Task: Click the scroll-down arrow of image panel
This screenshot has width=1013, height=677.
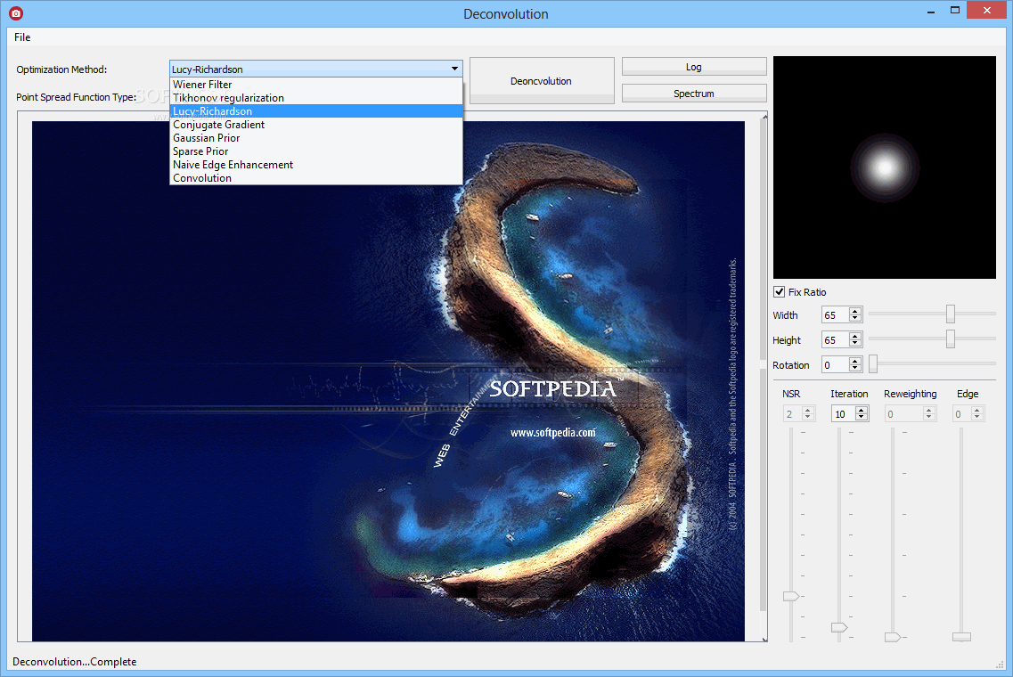Action: [x=764, y=638]
